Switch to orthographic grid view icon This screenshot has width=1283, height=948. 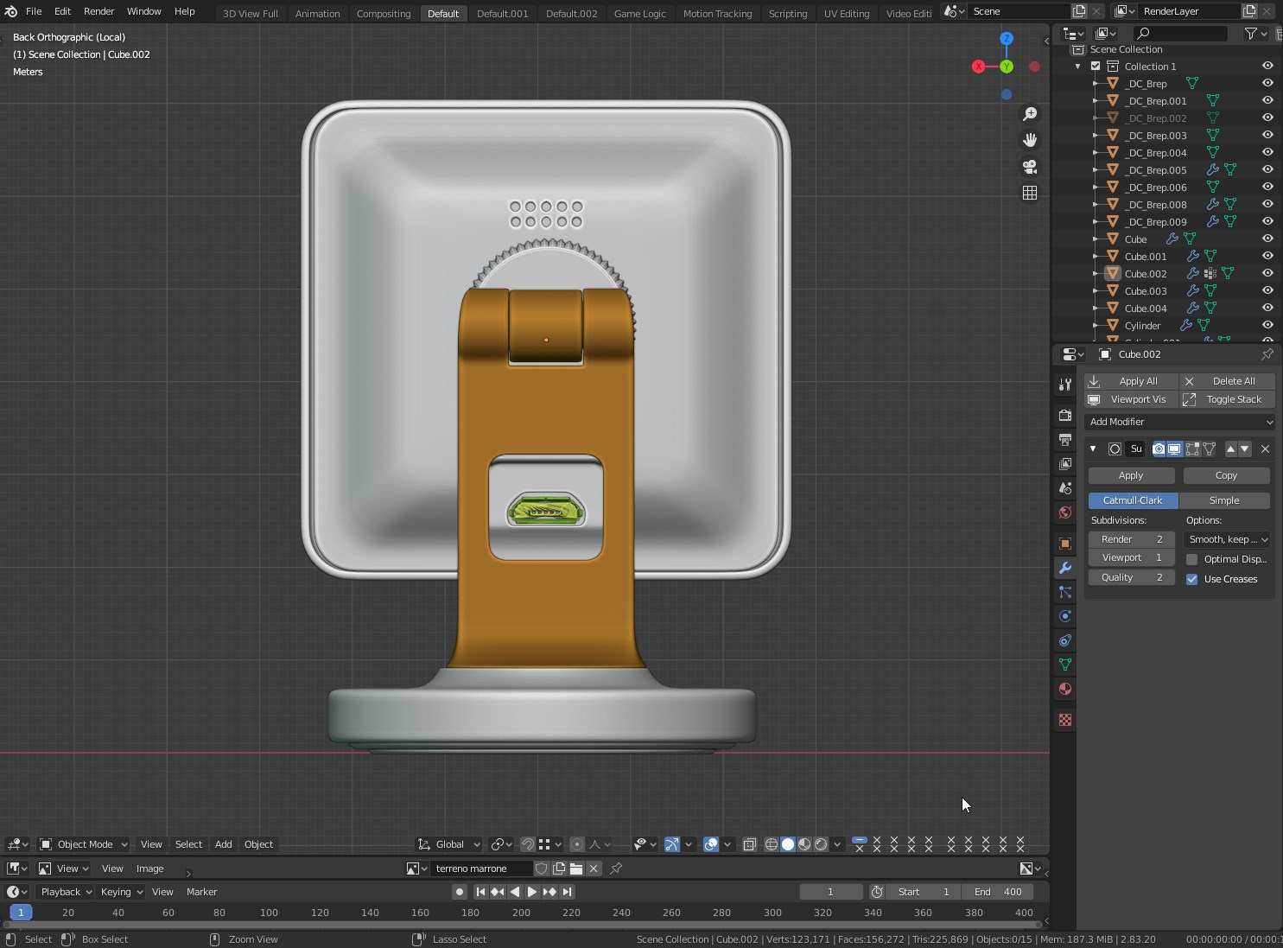pos(1030,193)
